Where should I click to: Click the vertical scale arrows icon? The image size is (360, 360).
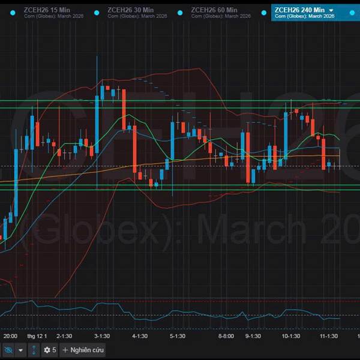coord(34,350)
